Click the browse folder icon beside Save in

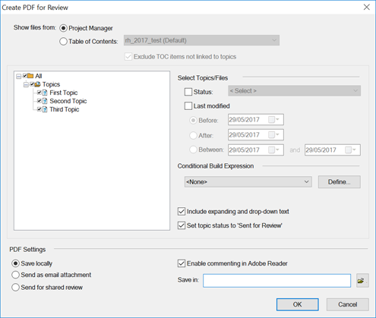pyautogui.click(x=362, y=280)
